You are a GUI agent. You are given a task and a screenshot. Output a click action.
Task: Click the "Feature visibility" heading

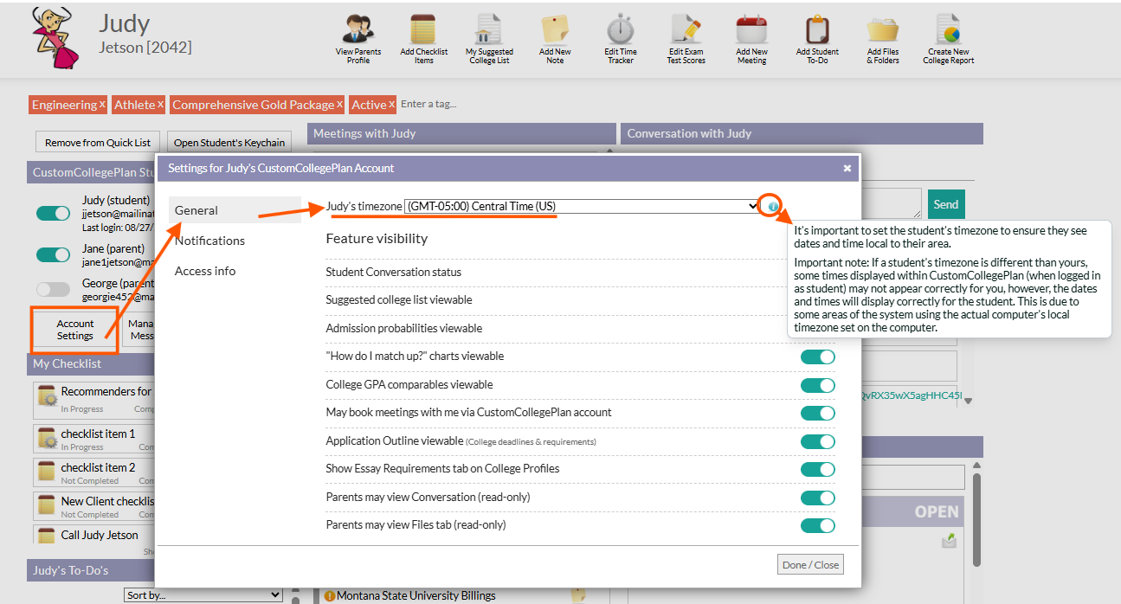pos(377,238)
